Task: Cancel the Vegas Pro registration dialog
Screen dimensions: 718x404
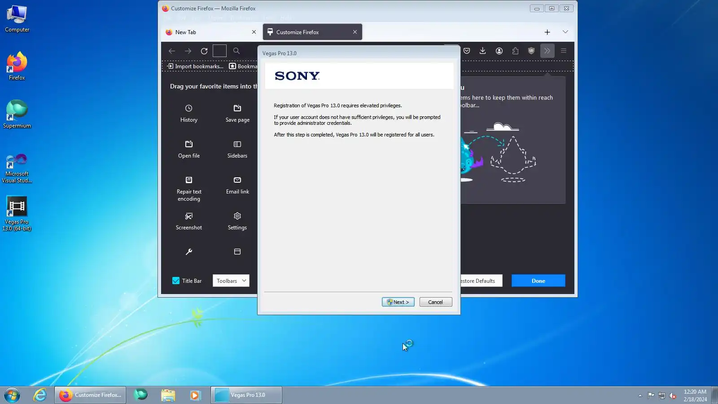Action: click(x=435, y=302)
